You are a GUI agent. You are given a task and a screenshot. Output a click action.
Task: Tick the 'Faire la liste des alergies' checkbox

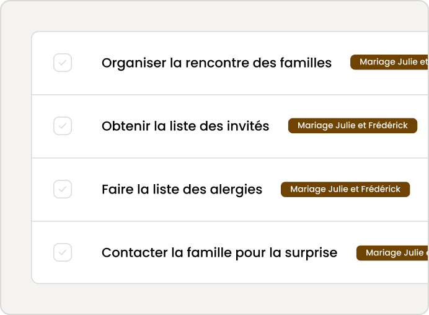63,189
